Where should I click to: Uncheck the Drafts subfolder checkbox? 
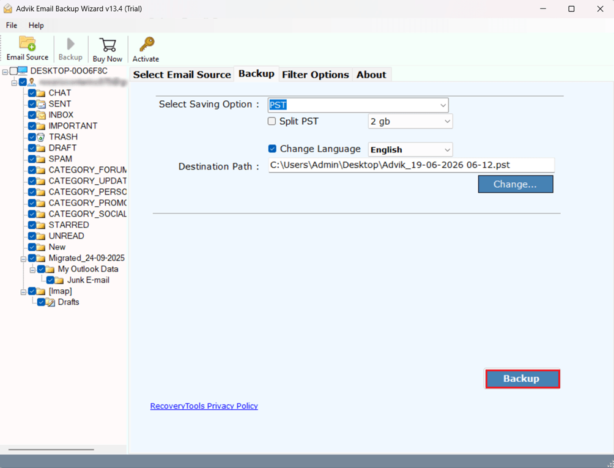[41, 302]
